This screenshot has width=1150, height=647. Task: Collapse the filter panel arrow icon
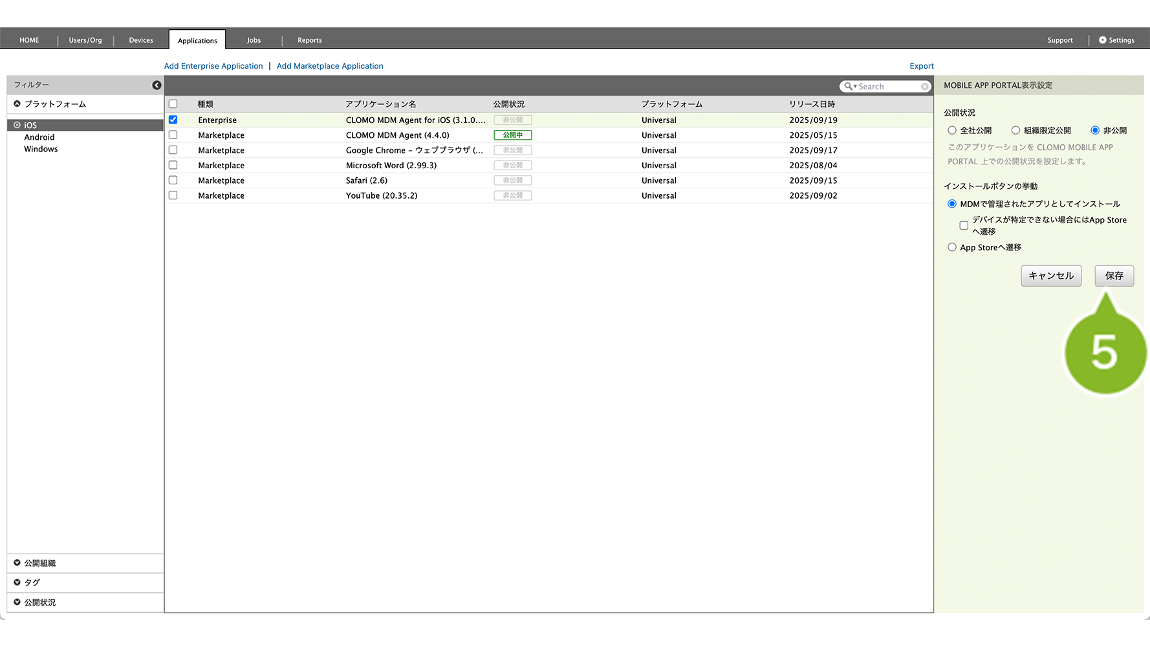pyautogui.click(x=157, y=85)
